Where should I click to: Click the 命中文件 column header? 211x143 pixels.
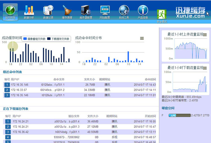59,79
